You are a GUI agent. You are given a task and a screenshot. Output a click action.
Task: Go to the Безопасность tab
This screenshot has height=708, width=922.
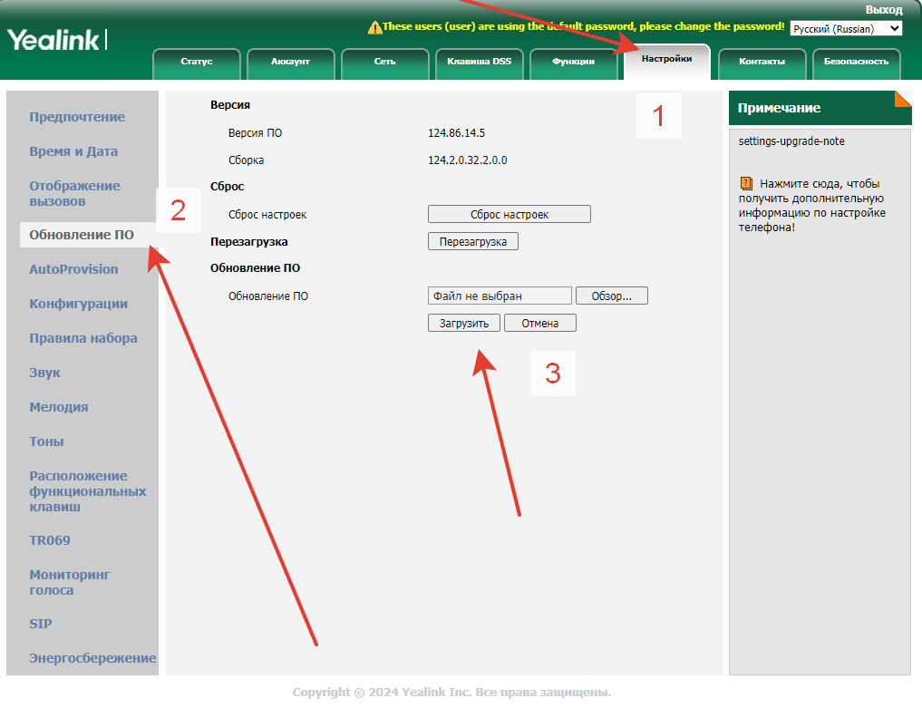click(x=856, y=62)
